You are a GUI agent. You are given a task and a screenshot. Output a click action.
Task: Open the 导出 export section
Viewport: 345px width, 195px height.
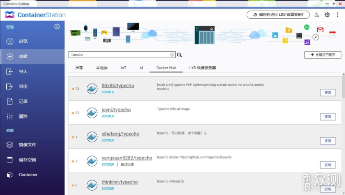coord(33,86)
